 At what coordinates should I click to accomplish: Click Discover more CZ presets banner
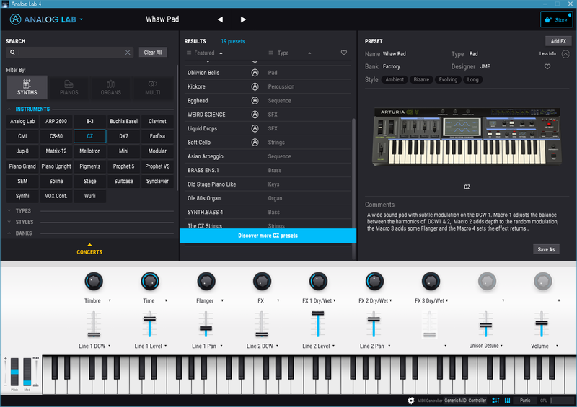click(268, 236)
